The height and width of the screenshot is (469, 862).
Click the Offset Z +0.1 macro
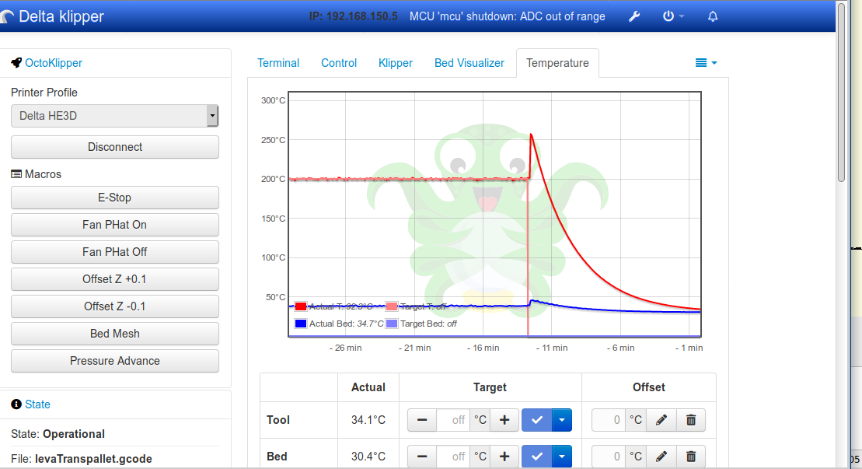114,279
